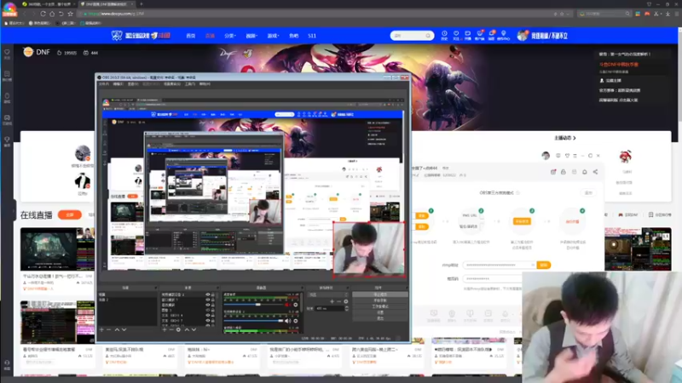Reload the browser page

tap(43, 14)
